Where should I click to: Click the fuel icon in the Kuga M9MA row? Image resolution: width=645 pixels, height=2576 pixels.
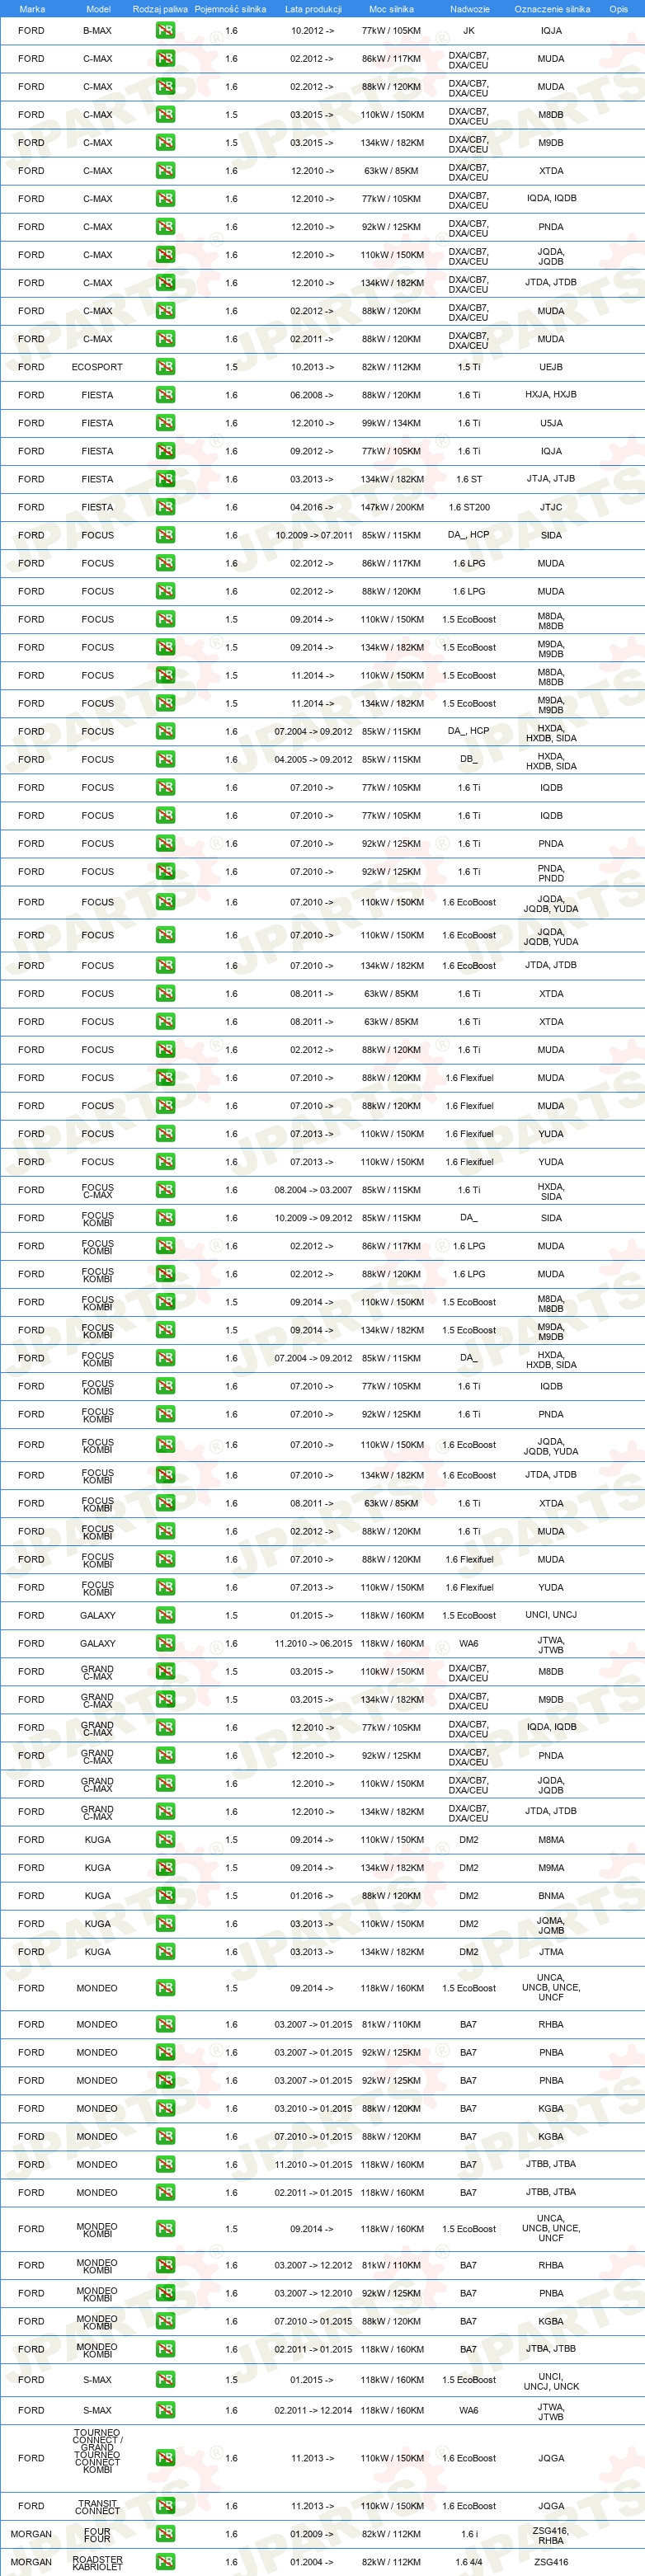point(165,1867)
